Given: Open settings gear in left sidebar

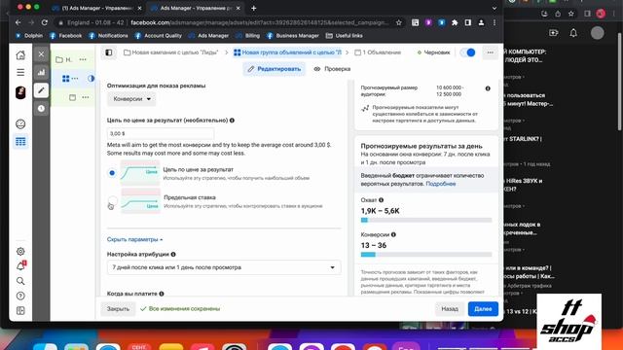Looking at the screenshot, I should click(20, 251).
